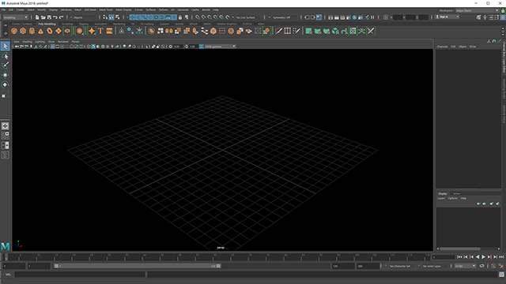Open the 24 fps frame rate dropdown

[465, 267]
